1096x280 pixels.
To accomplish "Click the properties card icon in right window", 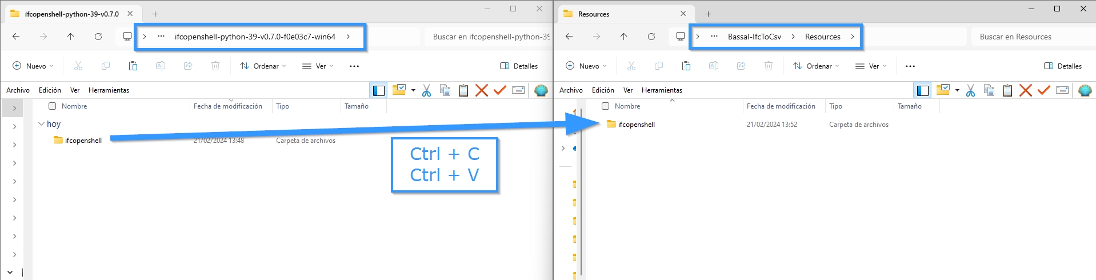I will 1062,90.
